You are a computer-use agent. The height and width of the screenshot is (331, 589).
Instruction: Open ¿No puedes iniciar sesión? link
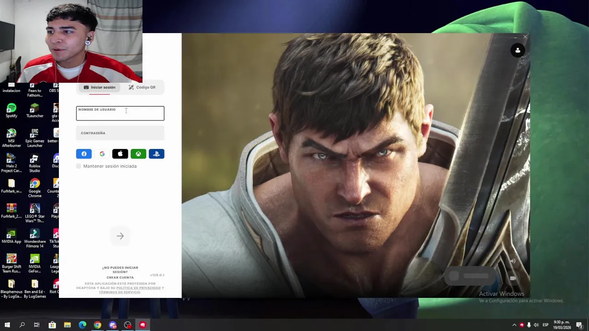tap(120, 270)
